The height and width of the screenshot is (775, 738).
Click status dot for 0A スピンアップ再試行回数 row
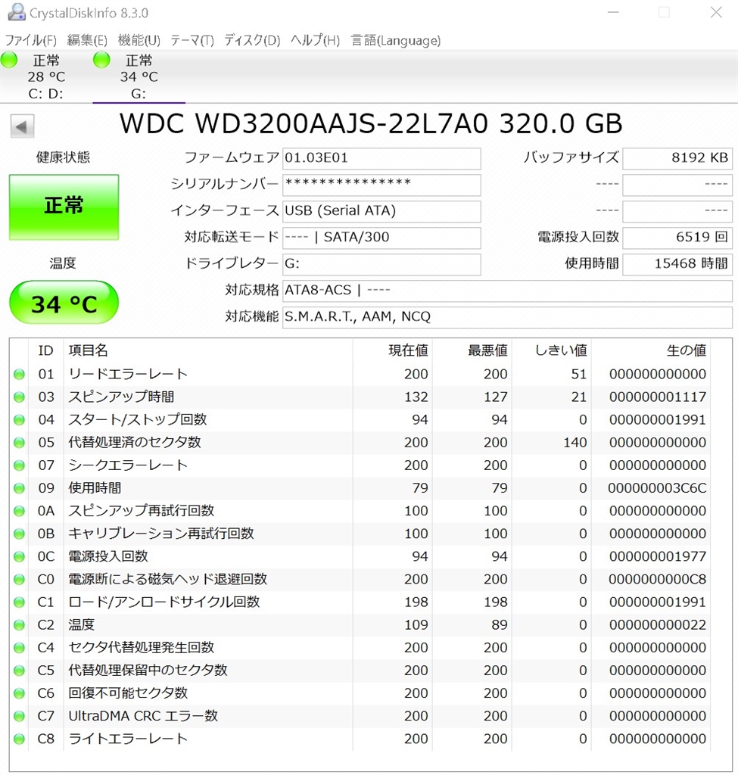click(x=19, y=511)
